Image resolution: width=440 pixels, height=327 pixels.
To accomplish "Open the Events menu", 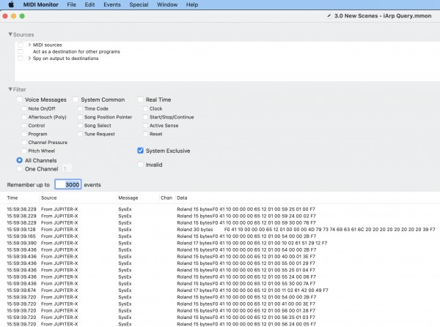I will (x=112, y=5).
